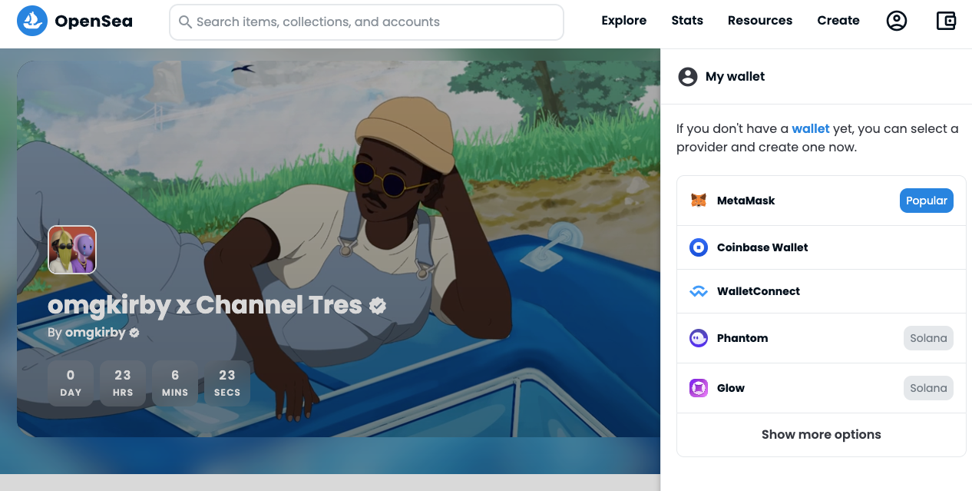Click the OpenSea ship logo icon
The width and height of the screenshot is (972, 491).
click(x=32, y=22)
